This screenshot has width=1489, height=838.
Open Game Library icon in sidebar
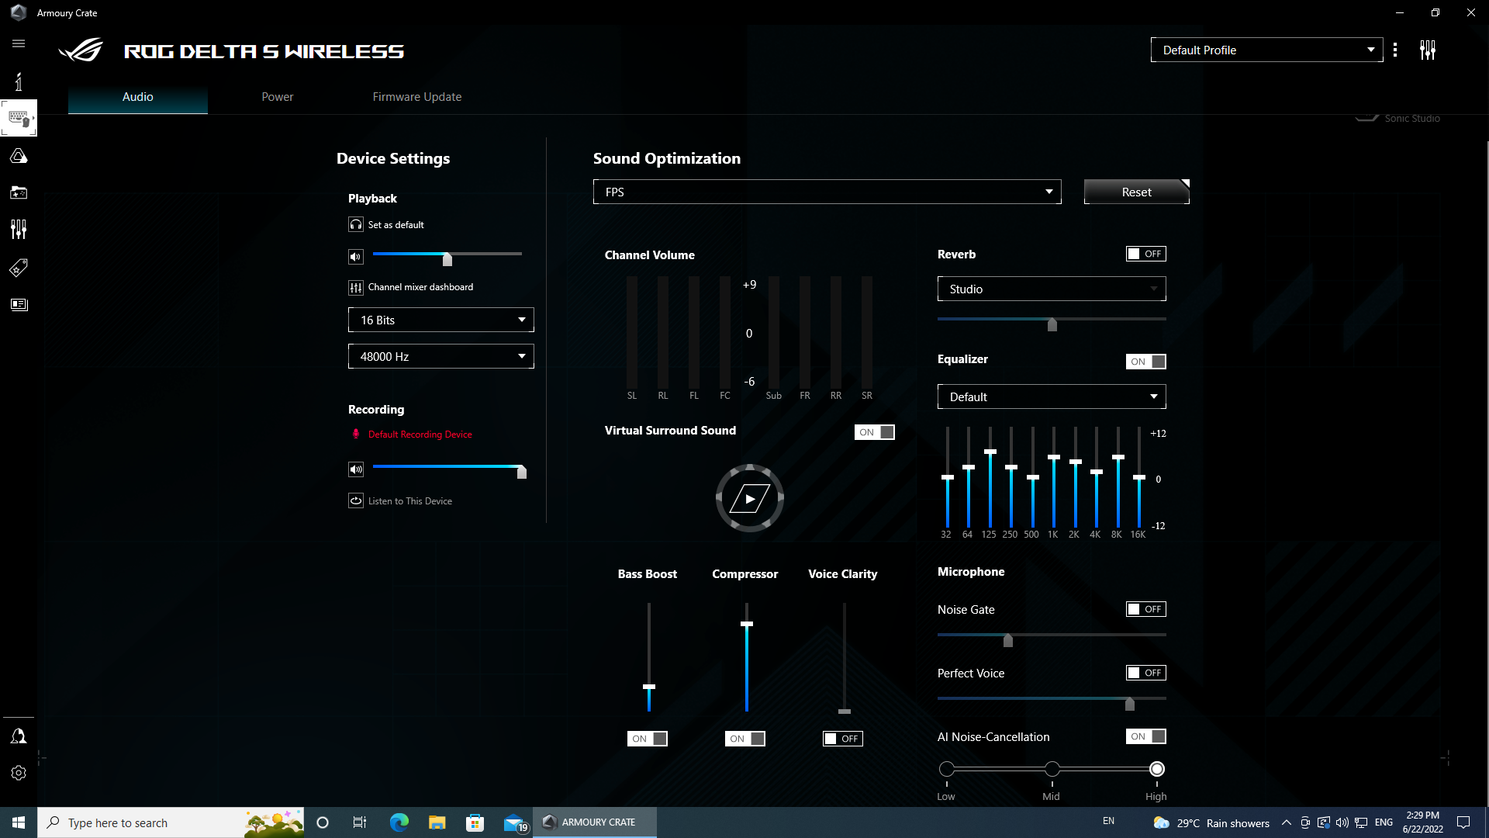[19, 192]
